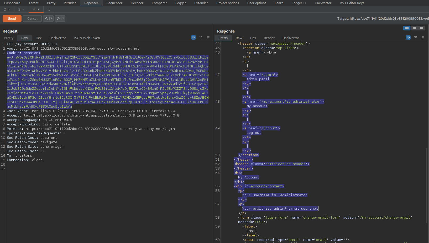Switch to side-by-side layout view
This screenshot has width=429, height=243.
[x=407, y=28]
